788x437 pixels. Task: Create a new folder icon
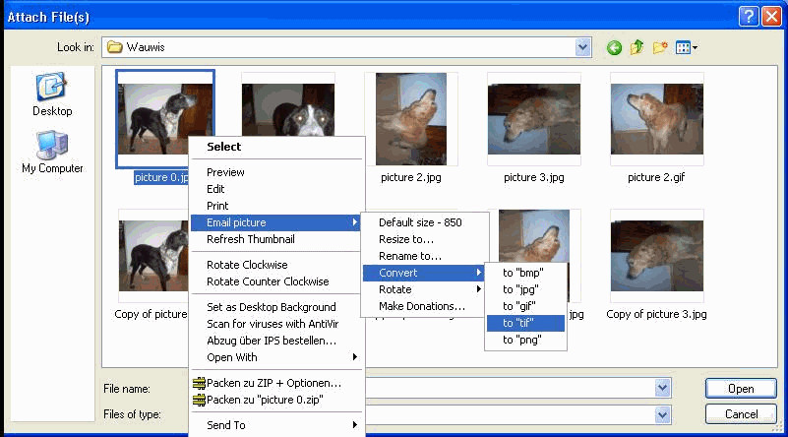click(x=660, y=47)
